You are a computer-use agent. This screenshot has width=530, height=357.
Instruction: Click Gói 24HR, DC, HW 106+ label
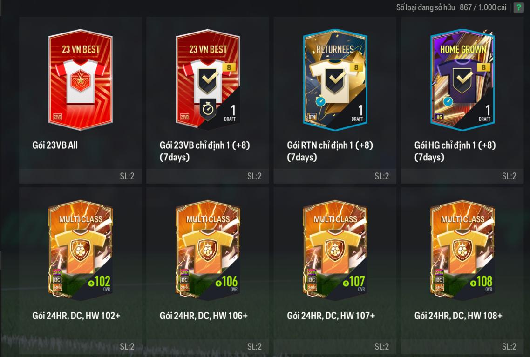[204, 316]
